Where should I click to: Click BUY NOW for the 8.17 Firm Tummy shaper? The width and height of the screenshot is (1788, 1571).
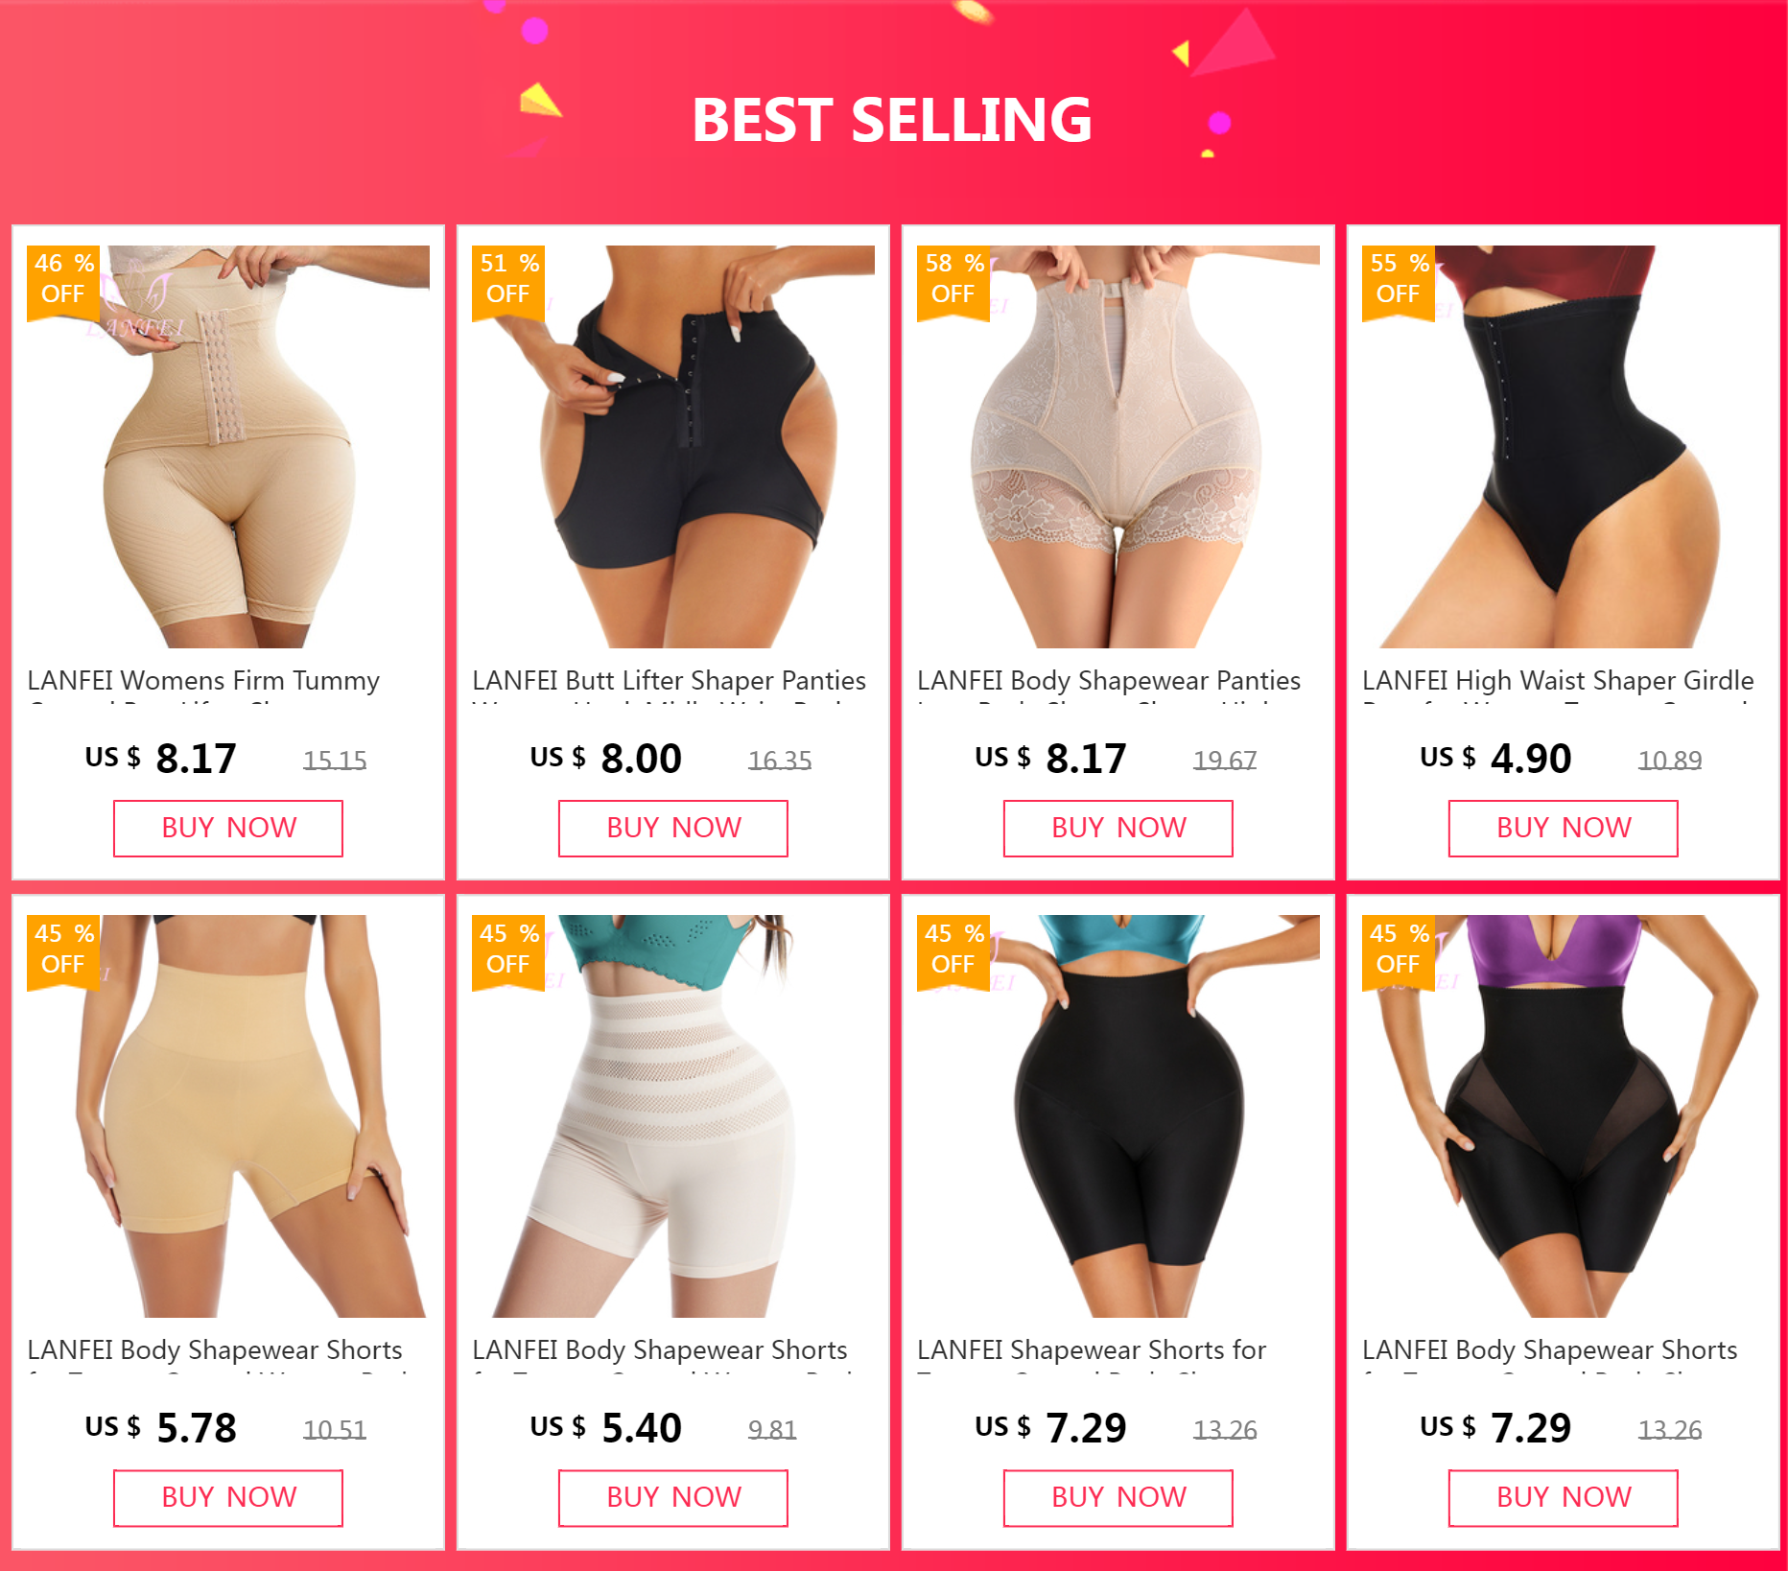click(228, 829)
